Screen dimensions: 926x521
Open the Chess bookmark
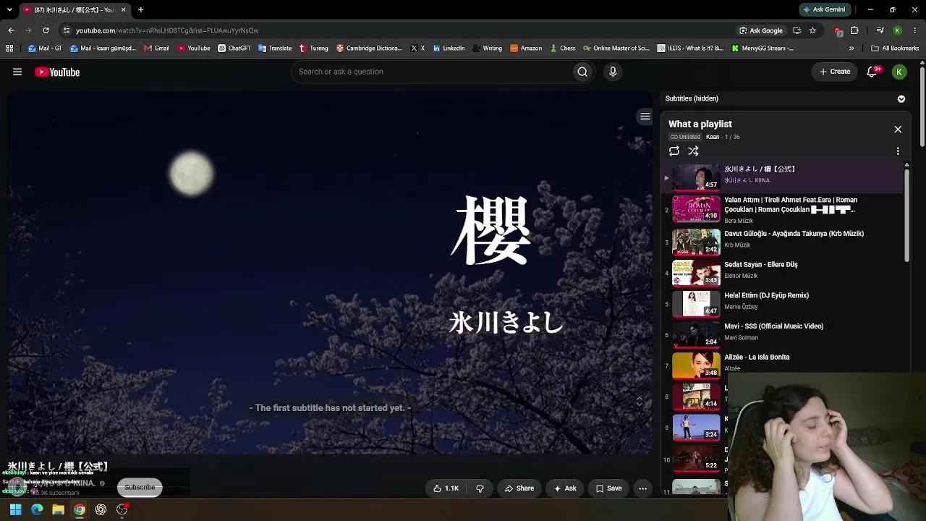[x=562, y=48]
